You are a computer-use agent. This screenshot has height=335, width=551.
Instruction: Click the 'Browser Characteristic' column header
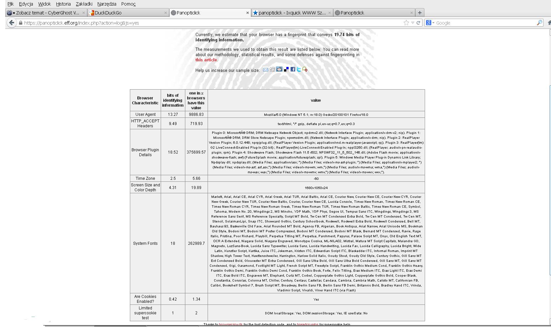point(145,100)
